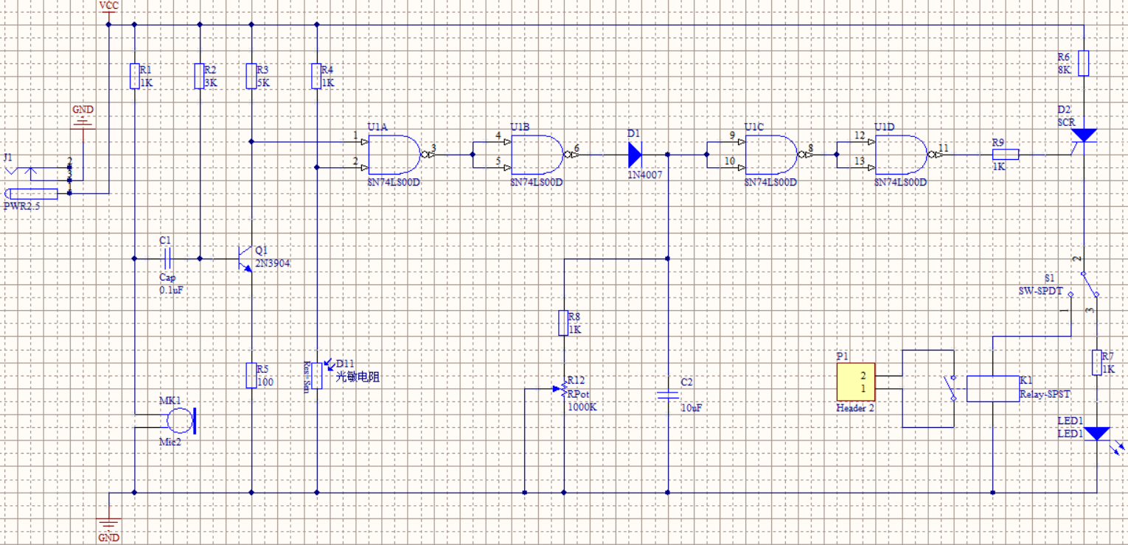This screenshot has height=545, width=1128.
Task: Click pin 11 output of U1D
Action: [x=943, y=149]
